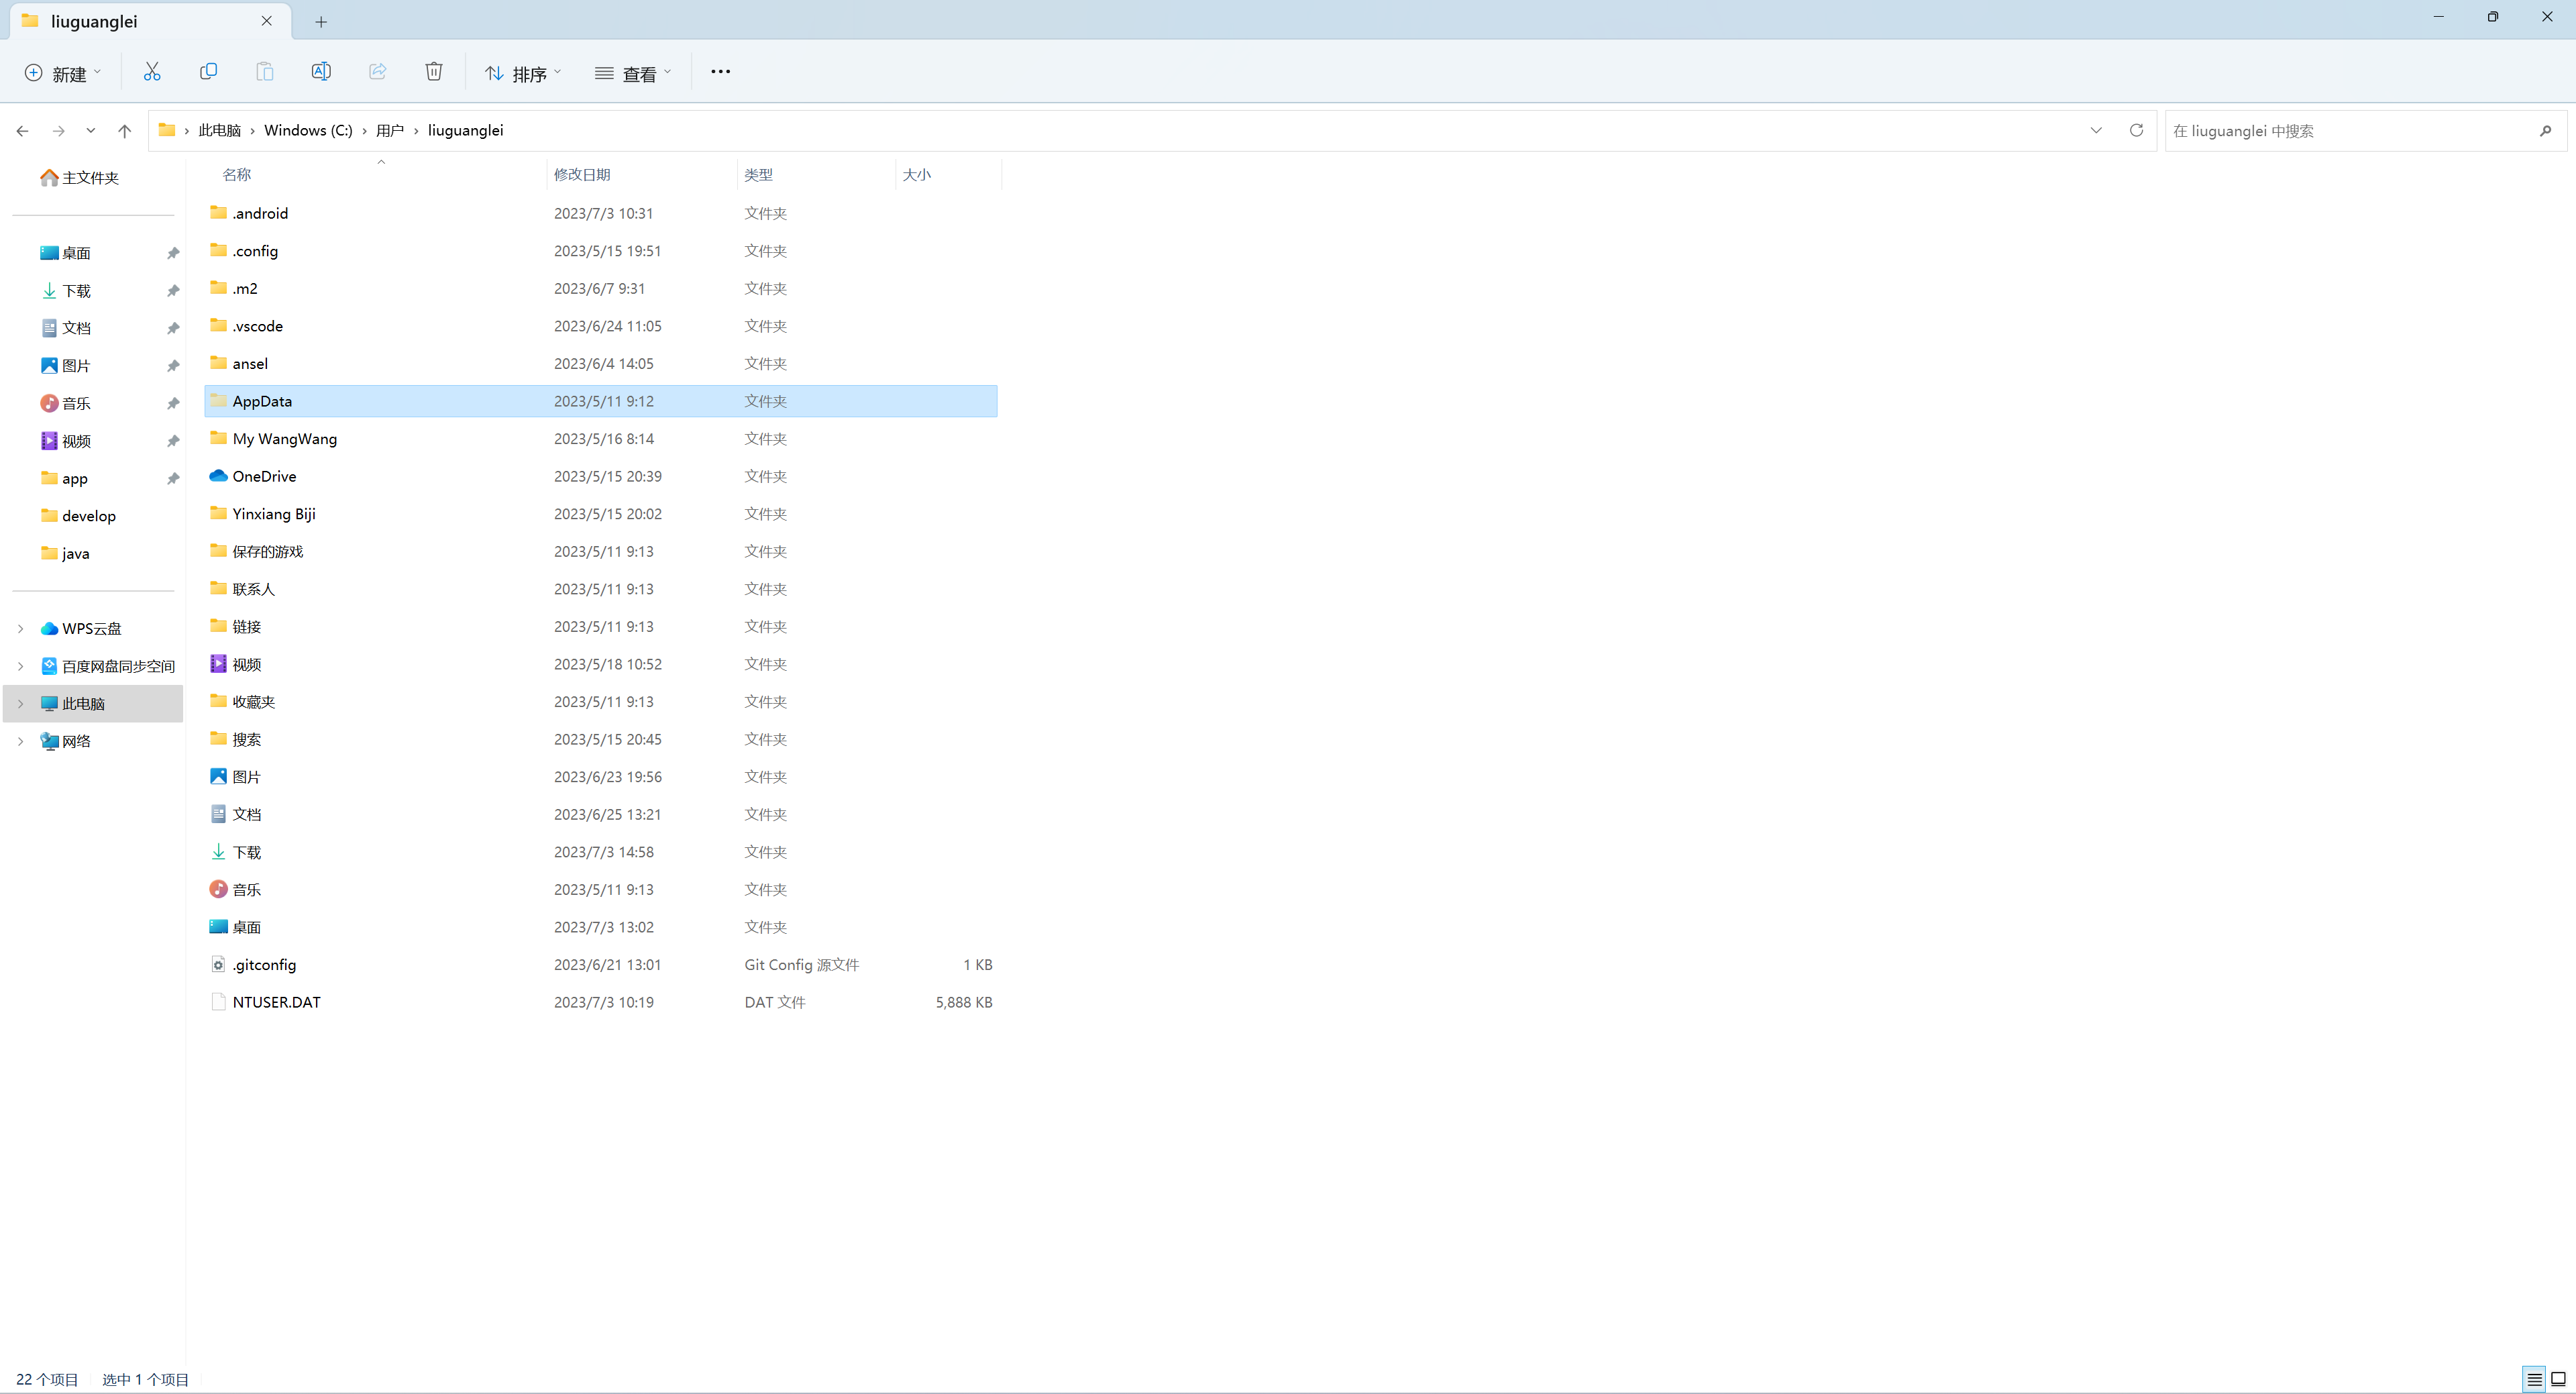
Task: Expand 百度网盘同步空间 tree node
Action: (20, 666)
